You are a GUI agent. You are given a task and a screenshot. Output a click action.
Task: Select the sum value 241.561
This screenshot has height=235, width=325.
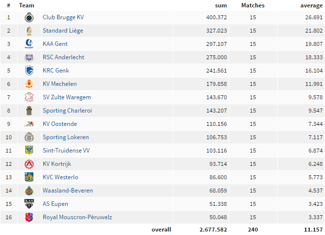pos(216,71)
